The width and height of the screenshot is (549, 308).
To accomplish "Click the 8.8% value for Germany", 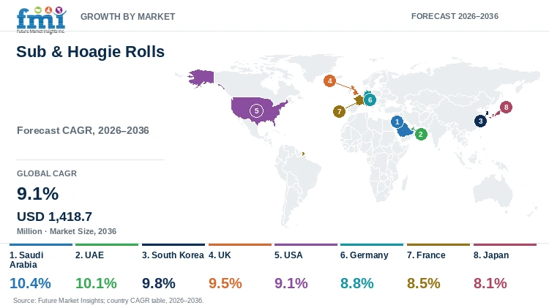I will click(356, 283).
